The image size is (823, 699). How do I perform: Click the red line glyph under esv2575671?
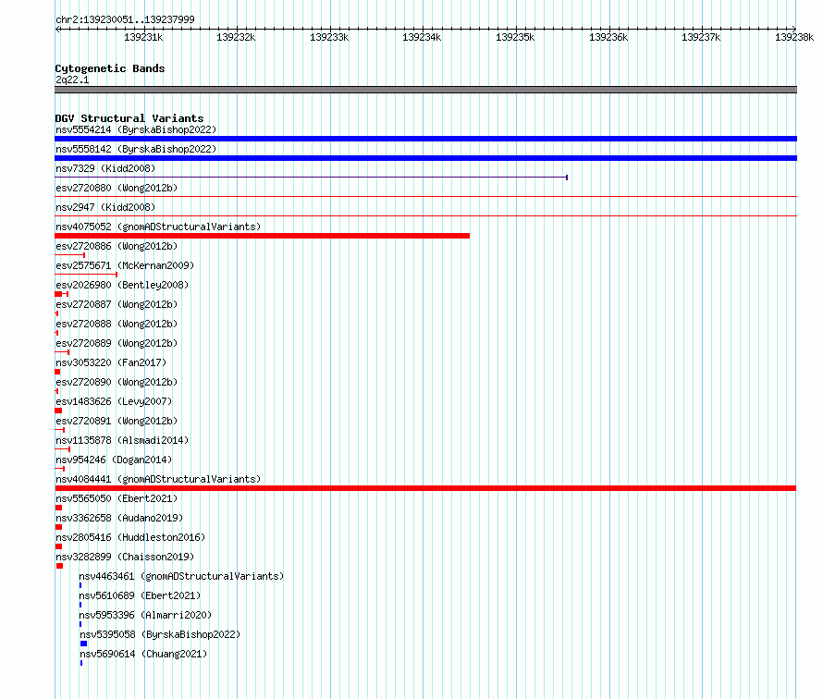[86, 275]
